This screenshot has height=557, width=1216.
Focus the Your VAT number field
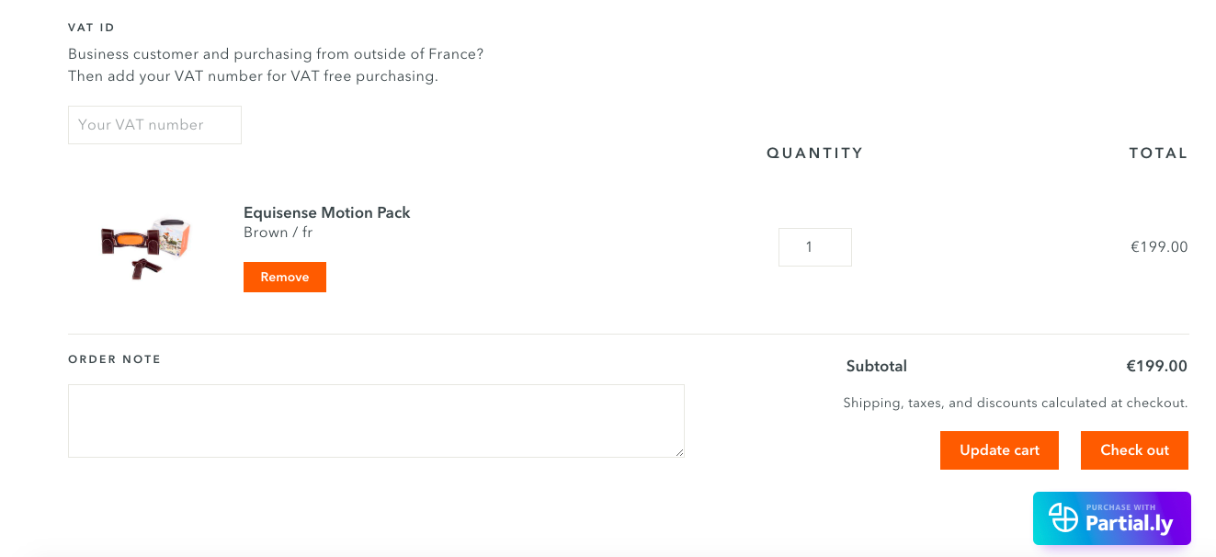[x=154, y=125]
